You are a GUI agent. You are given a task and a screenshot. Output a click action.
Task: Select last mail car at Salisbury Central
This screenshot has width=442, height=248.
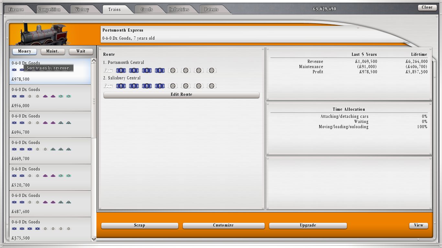212,86
